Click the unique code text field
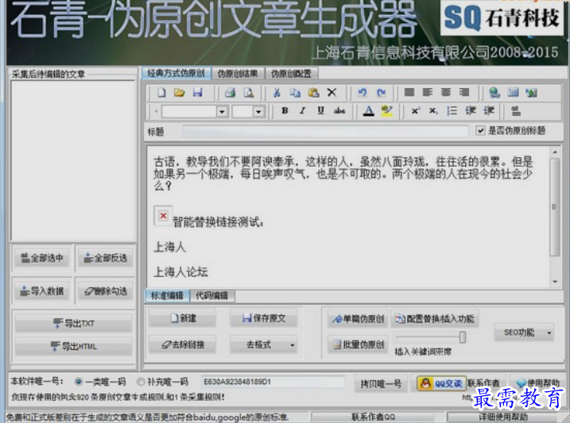Image resolution: width=570 pixels, height=423 pixels. coord(273,382)
